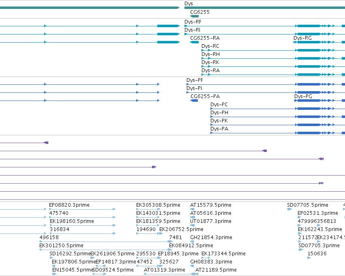
Task: Select the AT21189.5prime EST label
Action: (216, 270)
